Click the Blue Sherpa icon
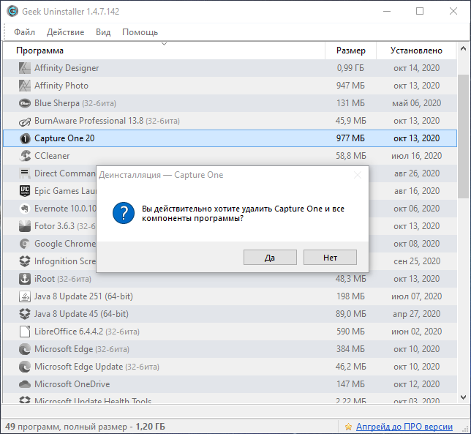The image size is (471, 434). 25,103
